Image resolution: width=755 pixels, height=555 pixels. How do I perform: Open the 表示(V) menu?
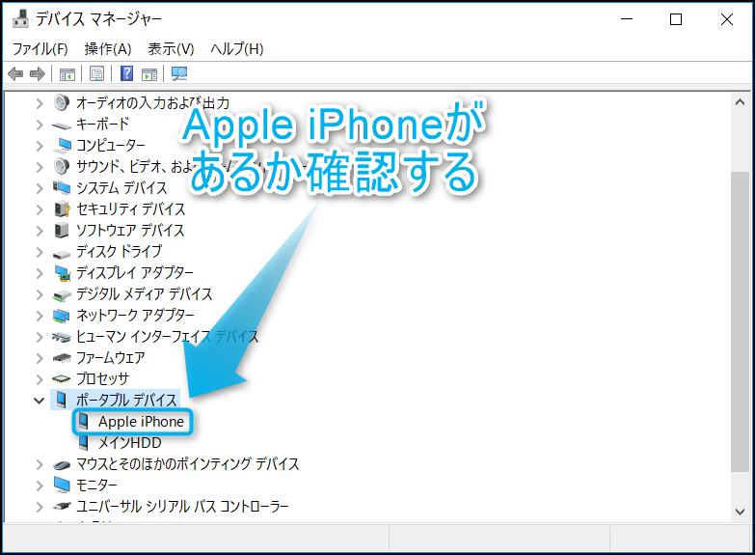171,48
